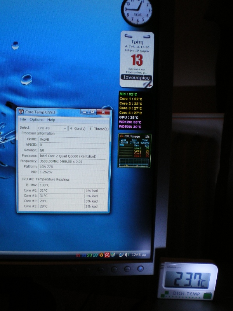The image size is (233, 311).
Task: Click the WD120: 38°C gadget line
Action: point(130,122)
